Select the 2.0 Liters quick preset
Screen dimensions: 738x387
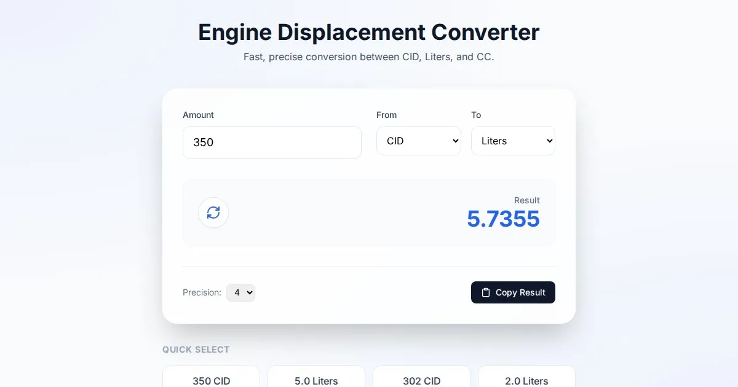click(x=526, y=380)
